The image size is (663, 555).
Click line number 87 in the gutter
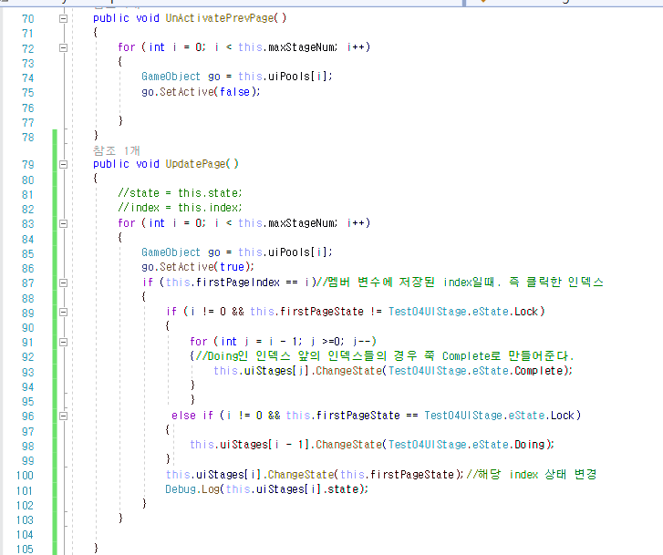coord(27,283)
